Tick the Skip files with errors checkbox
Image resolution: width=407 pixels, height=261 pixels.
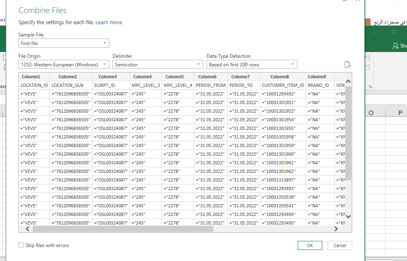(x=21, y=245)
